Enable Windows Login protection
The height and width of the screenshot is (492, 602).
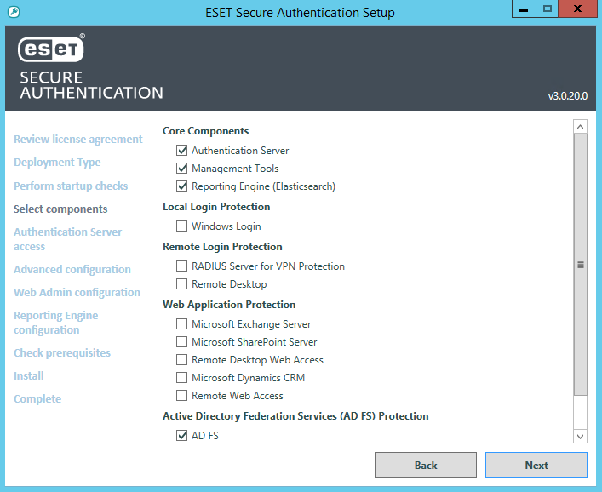coord(181,226)
